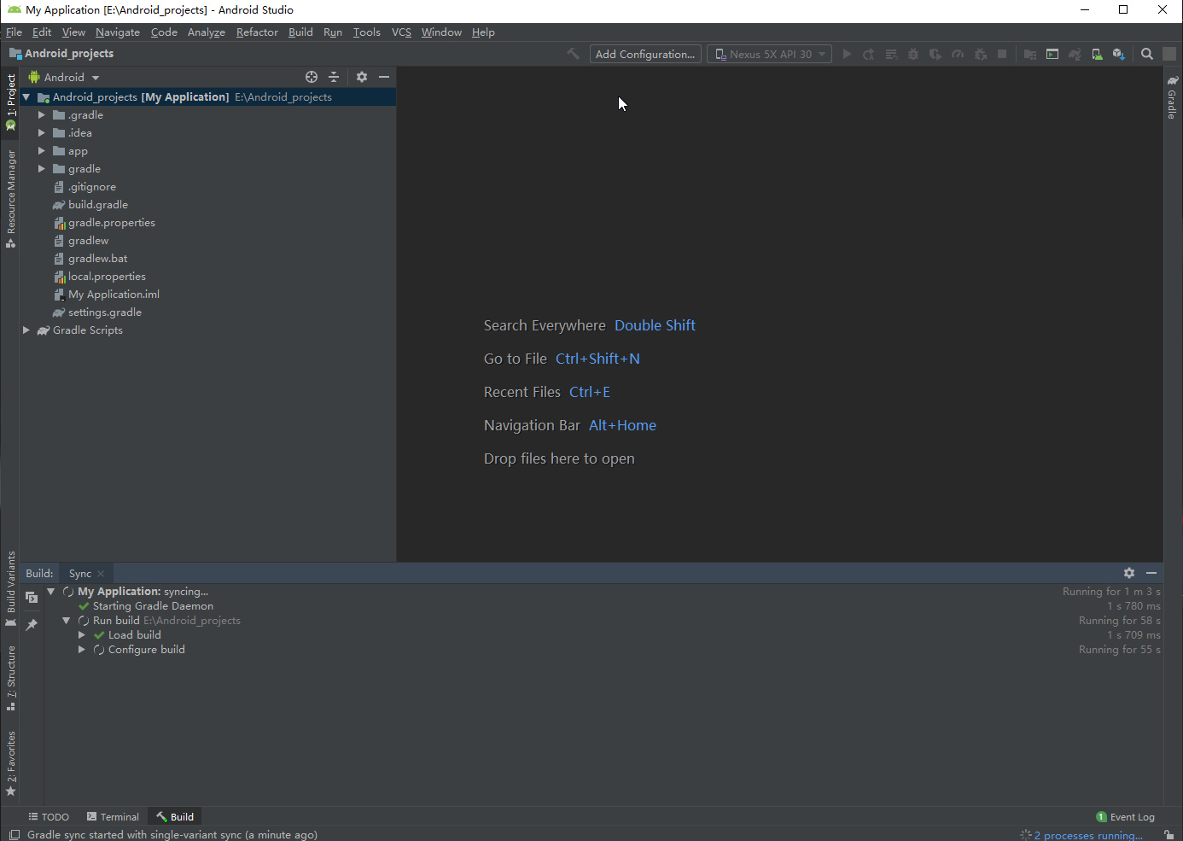Click the Search Everywhere magnifier icon
The height and width of the screenshot is (841, 1183).
1147,54
